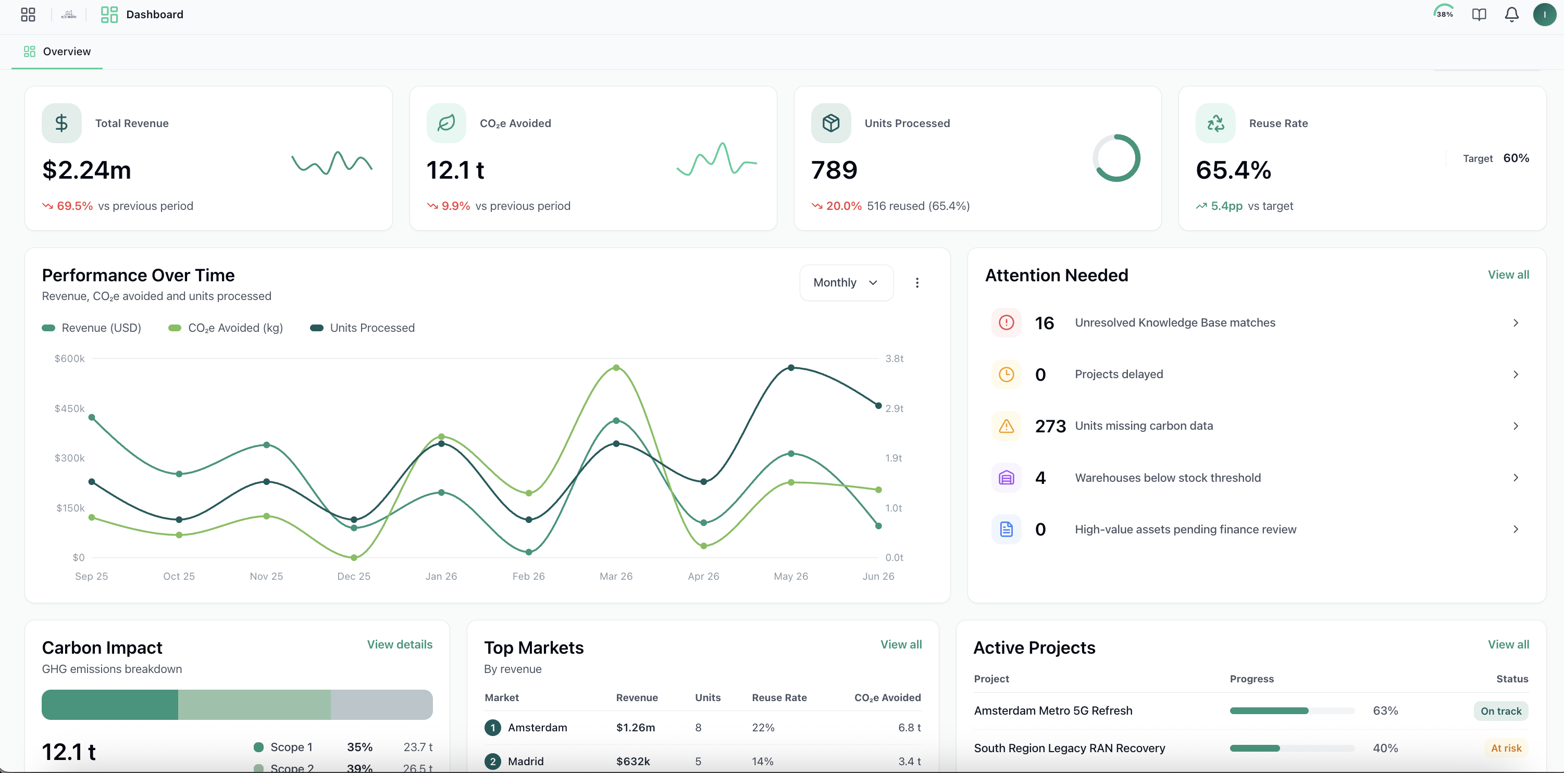The height and width of the screenshot is (773, 1564).
Task: Click View details in Carbon Impact
Action: pos(400,644)
